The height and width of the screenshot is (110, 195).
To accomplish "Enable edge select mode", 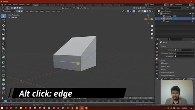I will 19,11.
